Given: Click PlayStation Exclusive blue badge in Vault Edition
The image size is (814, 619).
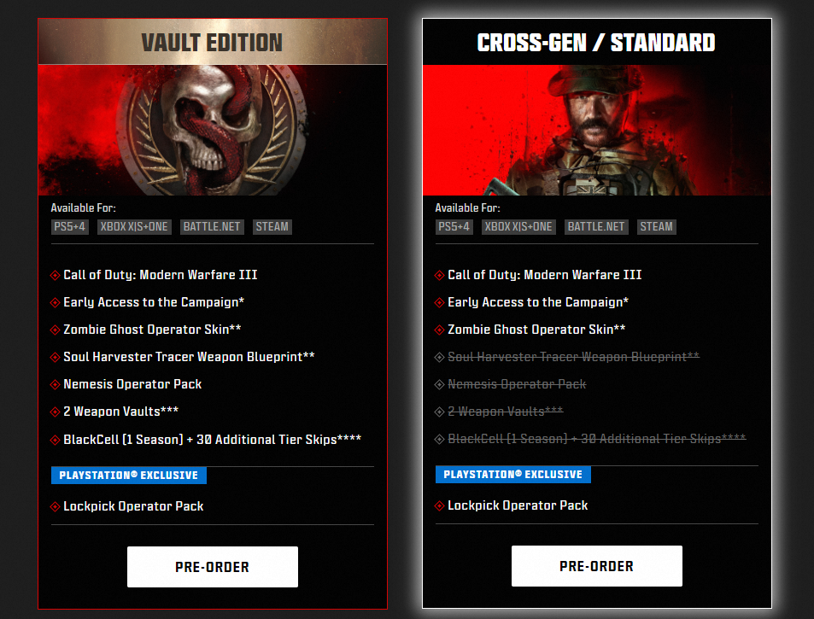Looking at the screenshot, I should tap(129, 476).
